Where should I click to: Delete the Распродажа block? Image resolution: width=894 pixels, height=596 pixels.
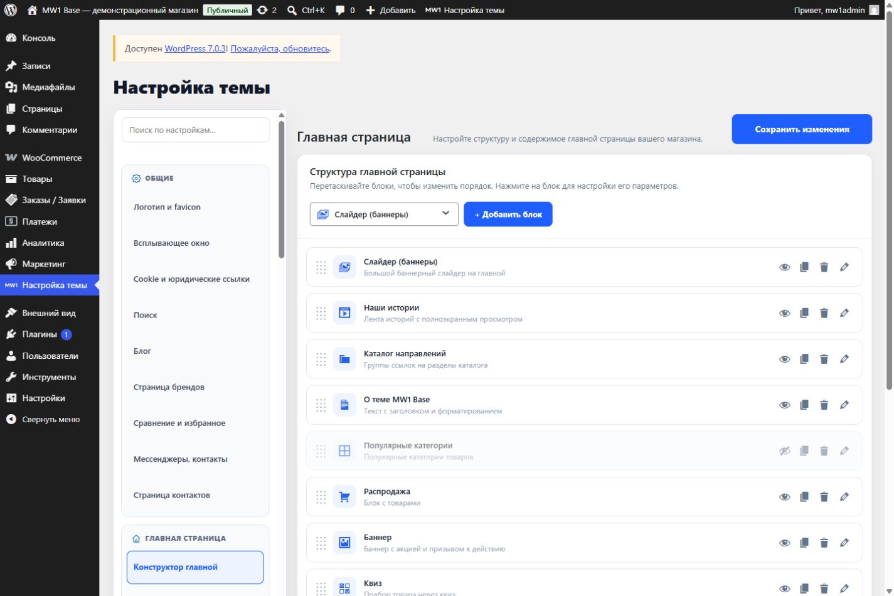[x=824, y=497]
